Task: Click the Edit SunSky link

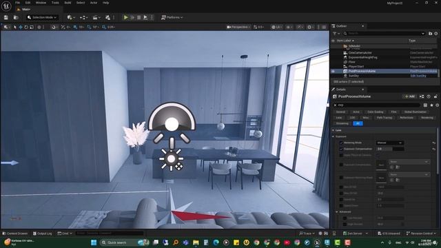Action: click(x=418, y=76)
